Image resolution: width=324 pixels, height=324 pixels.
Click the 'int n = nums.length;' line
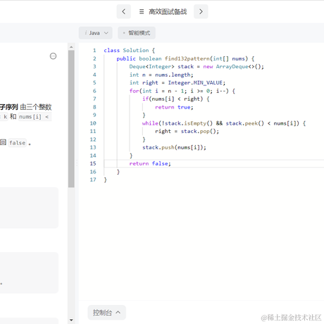point(161,75)
